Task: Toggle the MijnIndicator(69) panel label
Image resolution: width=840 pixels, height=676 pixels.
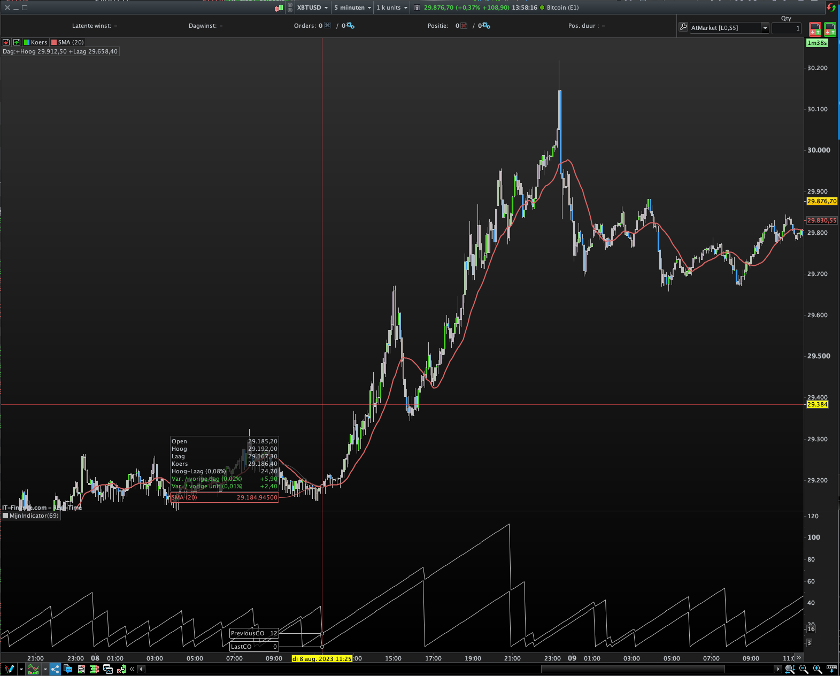Action: 30,516
